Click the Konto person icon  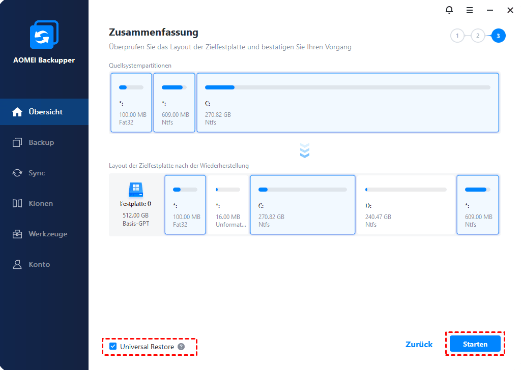coord(17,264)
